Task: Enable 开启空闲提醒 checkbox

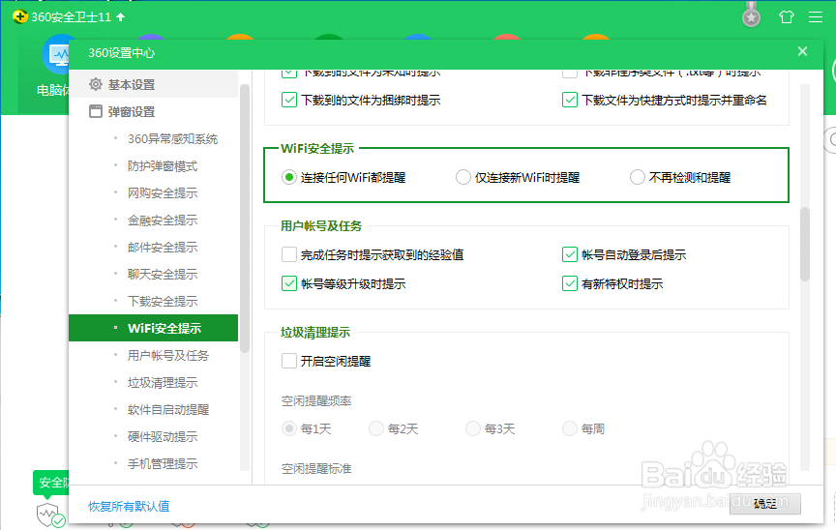Action: pyautogui.click(x=289, y=361)
